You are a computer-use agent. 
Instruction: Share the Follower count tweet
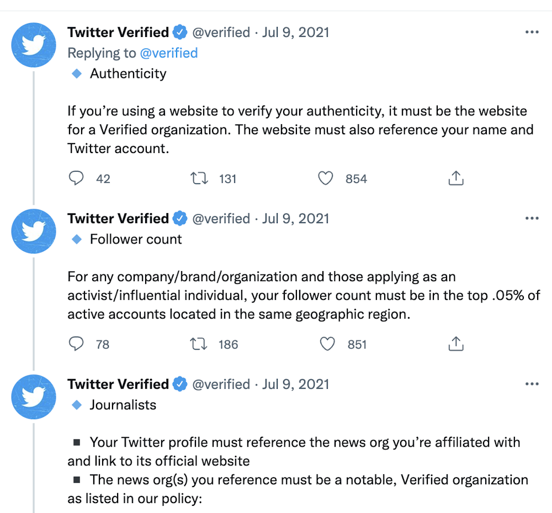455,344
